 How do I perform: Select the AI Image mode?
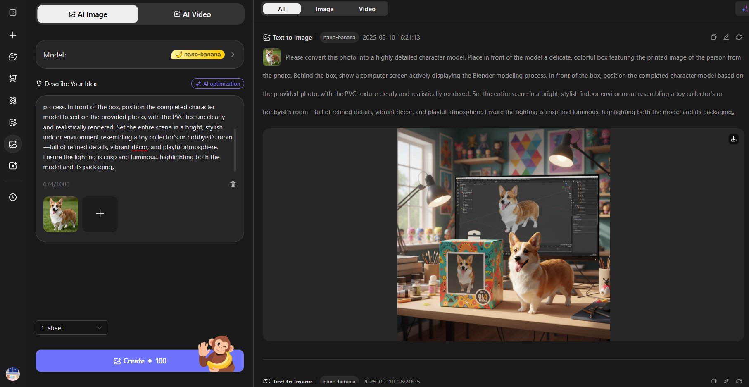pos(88,14)
